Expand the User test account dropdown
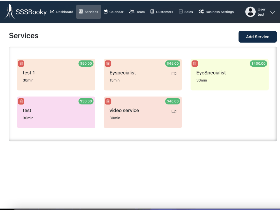The image size is (280, 210). click(272, 12)
